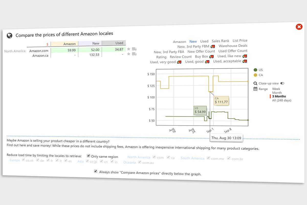The height and width of the screenshot is (205, 307).
Task: Click the CA $ 111.77 graph tooltip
Action: coord(221,100)
